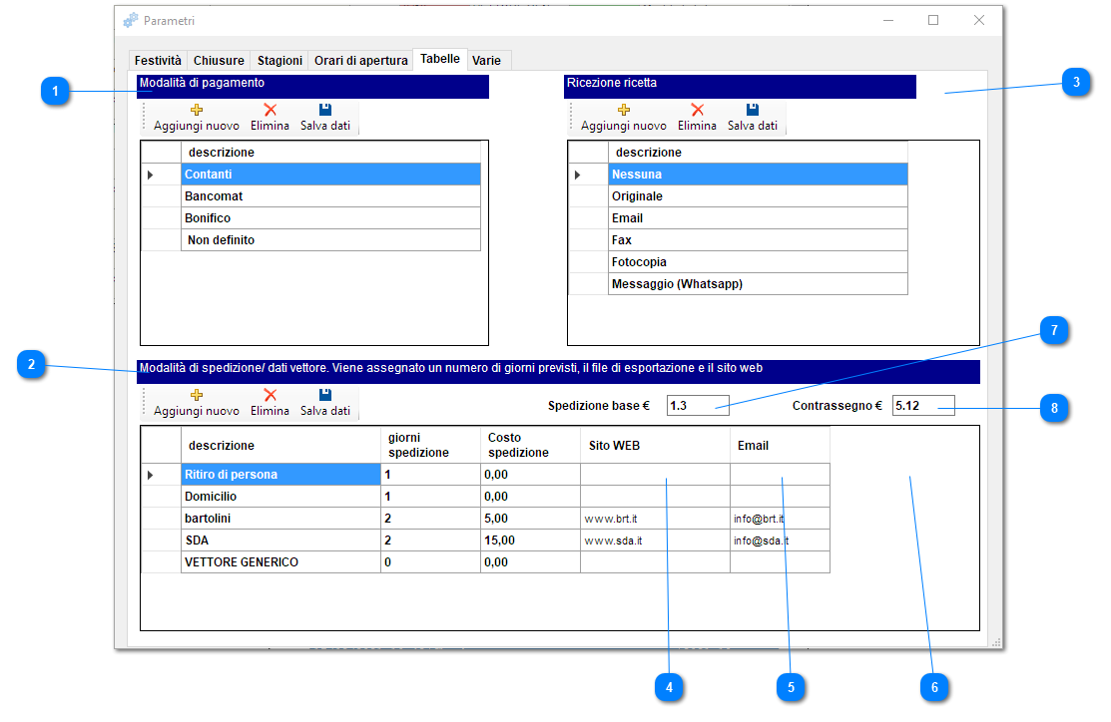The width and height of the screenshot is (1111, 722).
Task: Click the red X delete icon under Ricezione ricetta
Action: (697, 110)
